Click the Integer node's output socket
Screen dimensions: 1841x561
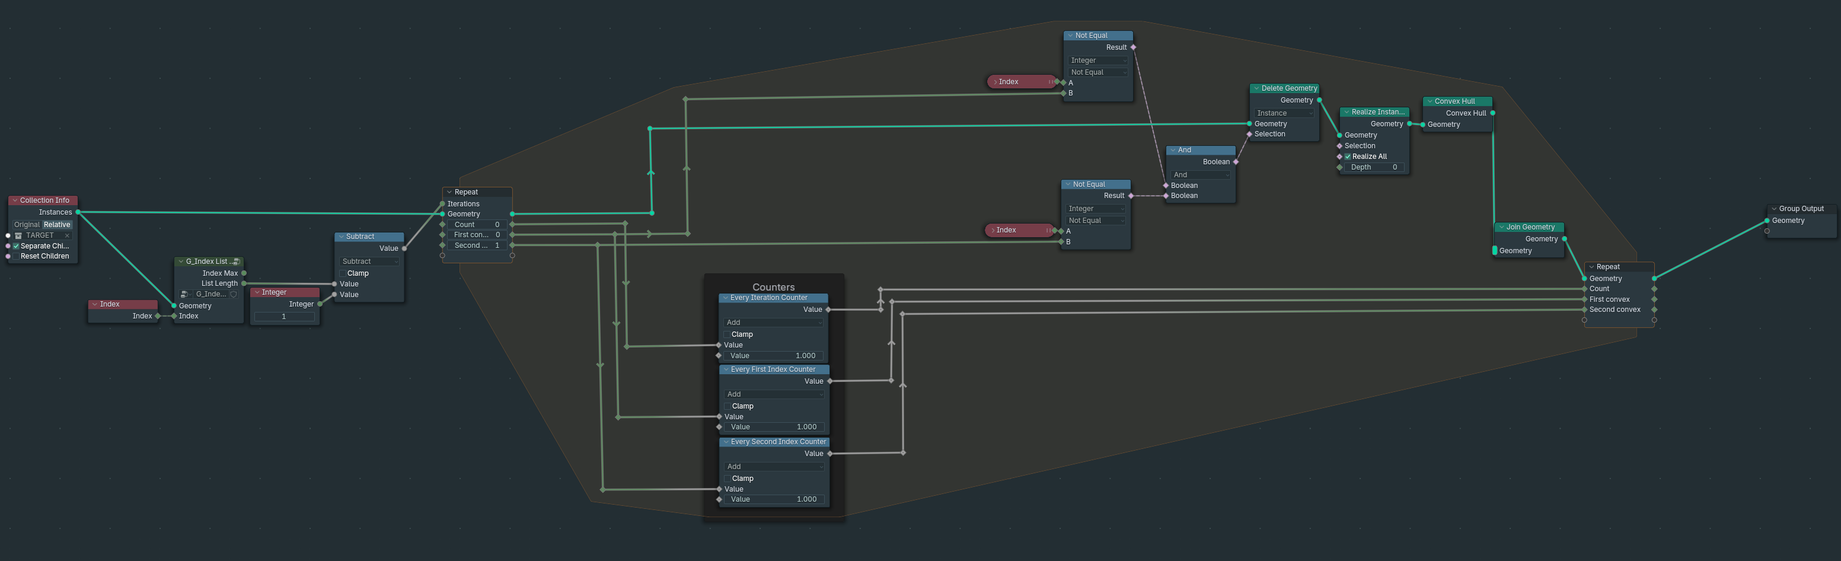click(x=320, y=304)
